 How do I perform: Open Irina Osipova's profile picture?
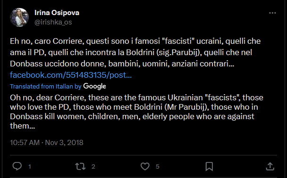pos(19,17)
